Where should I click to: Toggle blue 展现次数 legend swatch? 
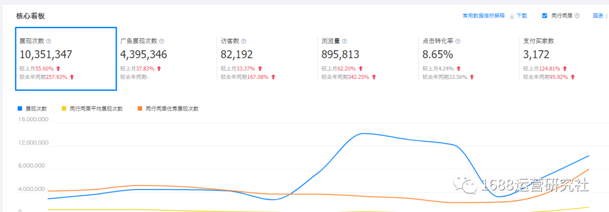(x=20, y=109)
